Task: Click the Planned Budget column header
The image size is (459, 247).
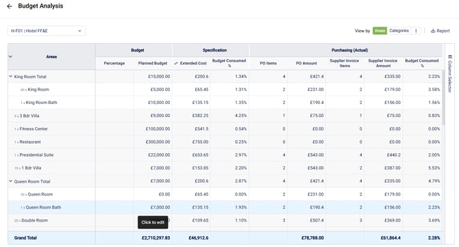Action: 153,63
